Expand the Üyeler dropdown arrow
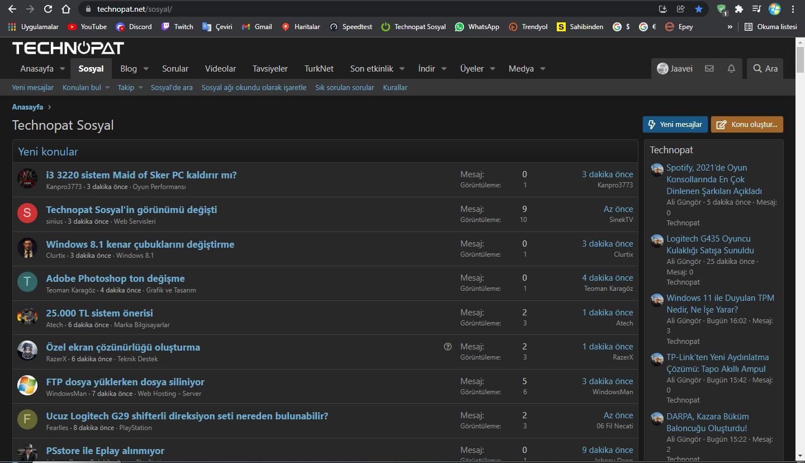Image resolution: width=805 pixels, height=463 pixels. point(493,69)
